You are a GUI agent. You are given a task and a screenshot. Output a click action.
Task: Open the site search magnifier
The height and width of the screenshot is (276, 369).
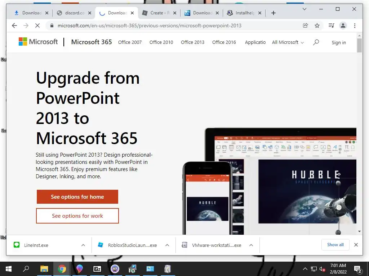(316, 42)
